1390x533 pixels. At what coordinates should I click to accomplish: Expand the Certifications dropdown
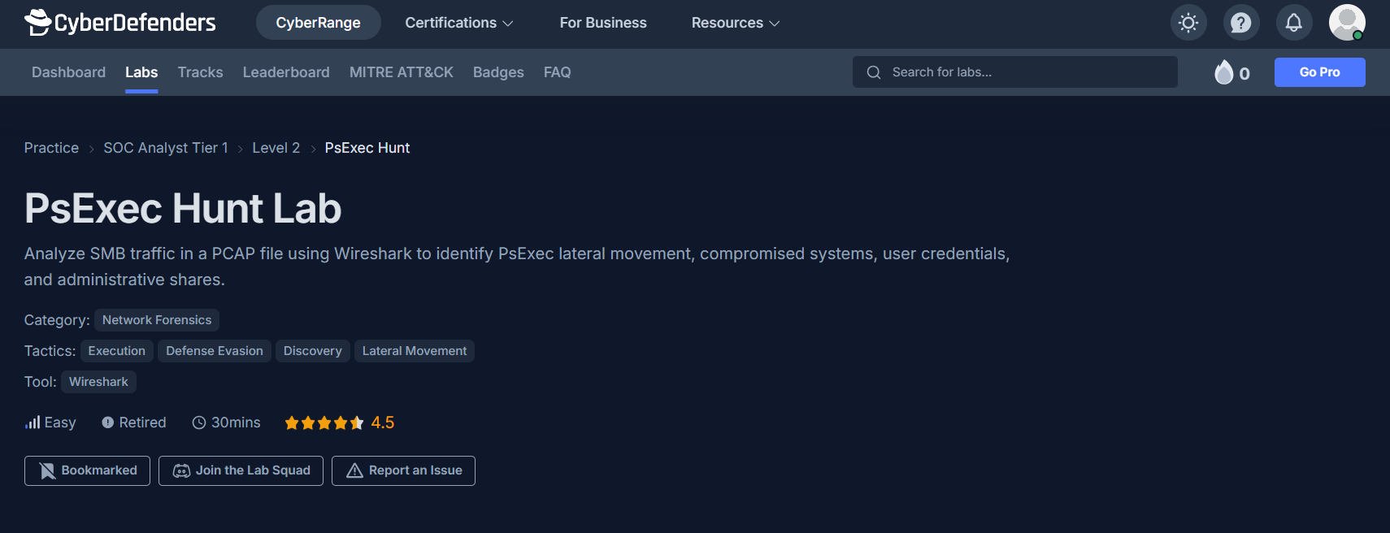pos(459,23)
